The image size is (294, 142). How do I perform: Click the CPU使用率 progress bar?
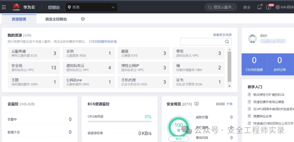(x=120, y=122)
